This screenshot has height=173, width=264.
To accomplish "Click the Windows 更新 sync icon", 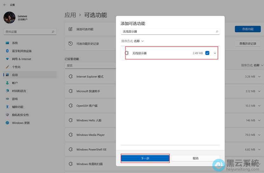I will 7,123.
